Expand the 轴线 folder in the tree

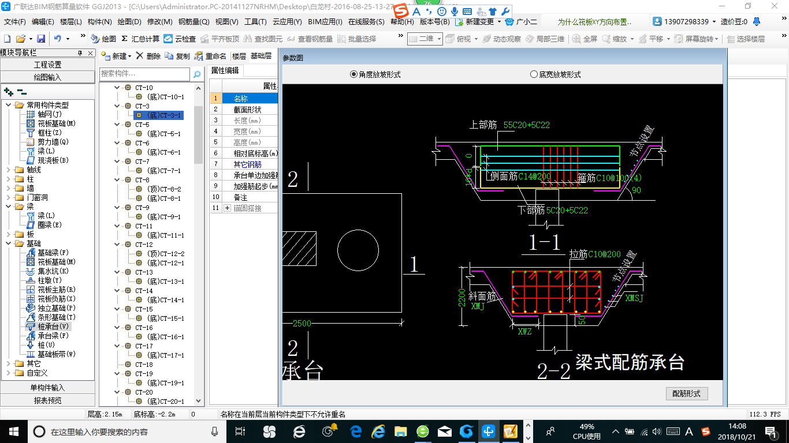9,170
